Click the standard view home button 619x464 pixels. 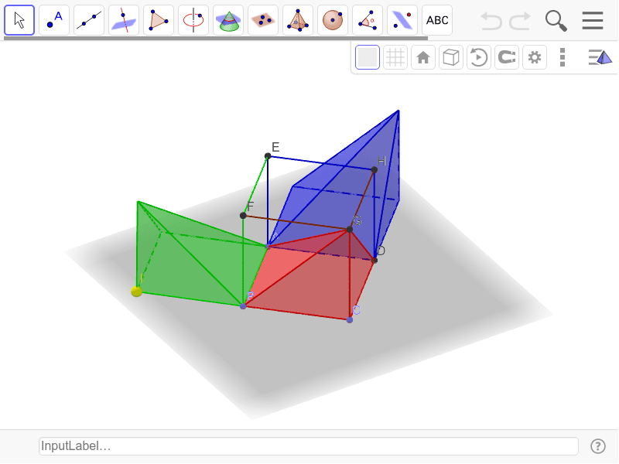[423, 56]
